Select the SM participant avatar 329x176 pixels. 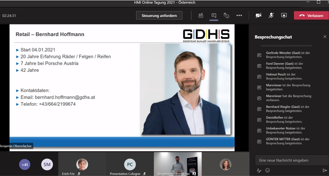pos(47,164)
